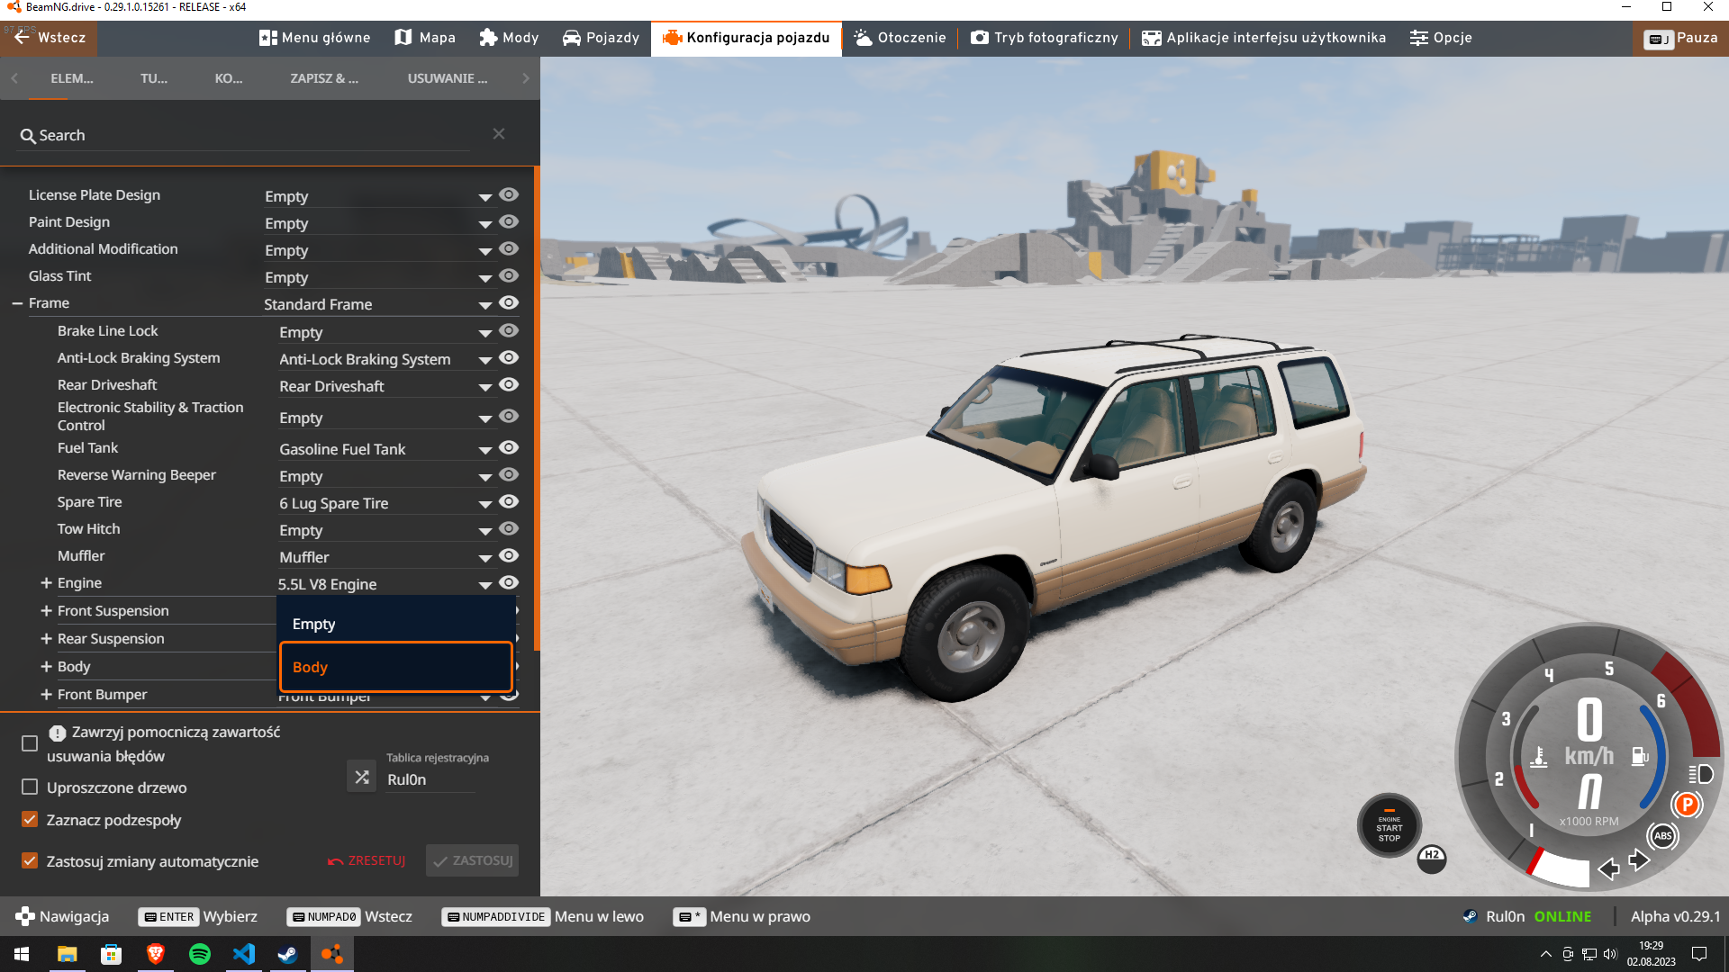Click the parking brake indicator icon
The image size is (1729, 972).
coord(1687,805)
